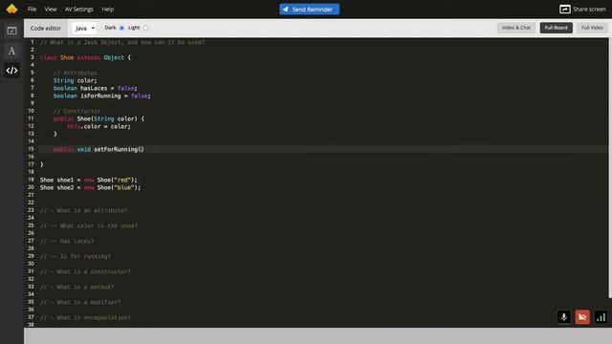Click comment 'What is a constructor?'

pos(85,271)
